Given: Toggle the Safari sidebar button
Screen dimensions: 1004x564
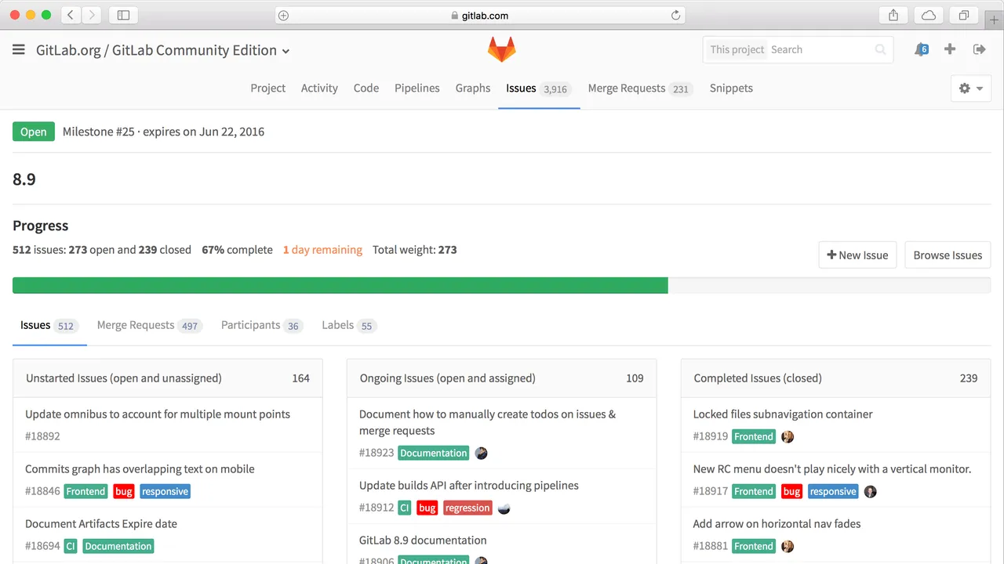Looking at the screenshot, I should pos(123,15).
